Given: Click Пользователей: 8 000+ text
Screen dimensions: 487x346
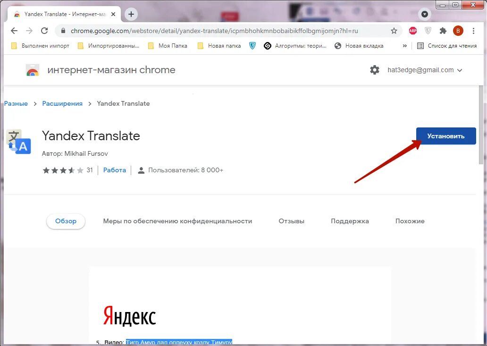Looking at the screenshot, I should pyautogui.click(x=186, y=170).
